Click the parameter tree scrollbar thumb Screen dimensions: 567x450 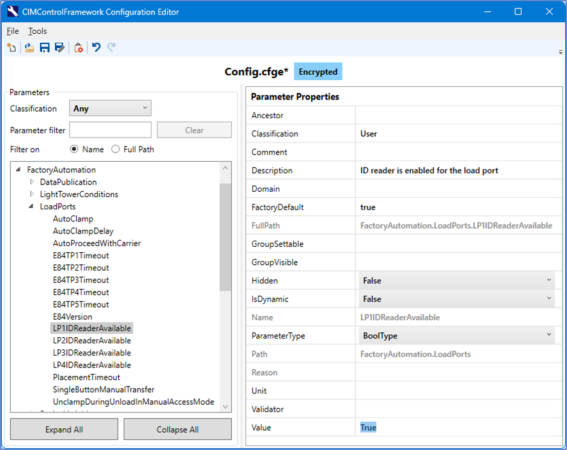[x=225, y=237]
